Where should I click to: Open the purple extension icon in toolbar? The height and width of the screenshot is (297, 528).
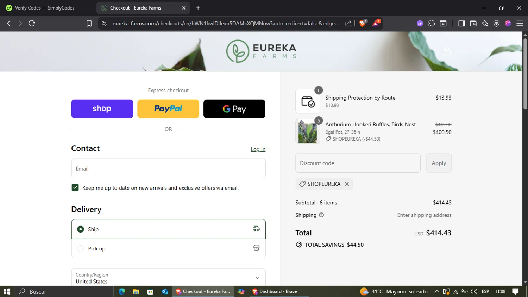click(420, 23)
